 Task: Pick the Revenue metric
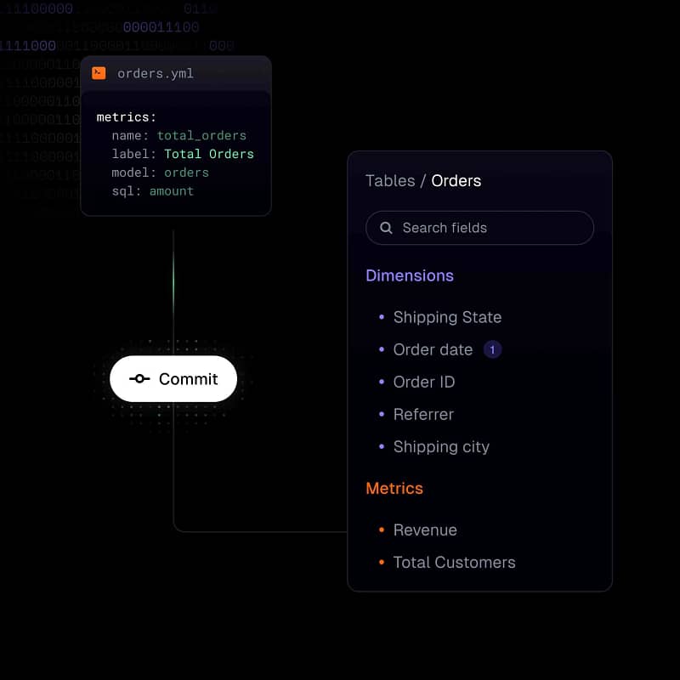tap(424, 530)
